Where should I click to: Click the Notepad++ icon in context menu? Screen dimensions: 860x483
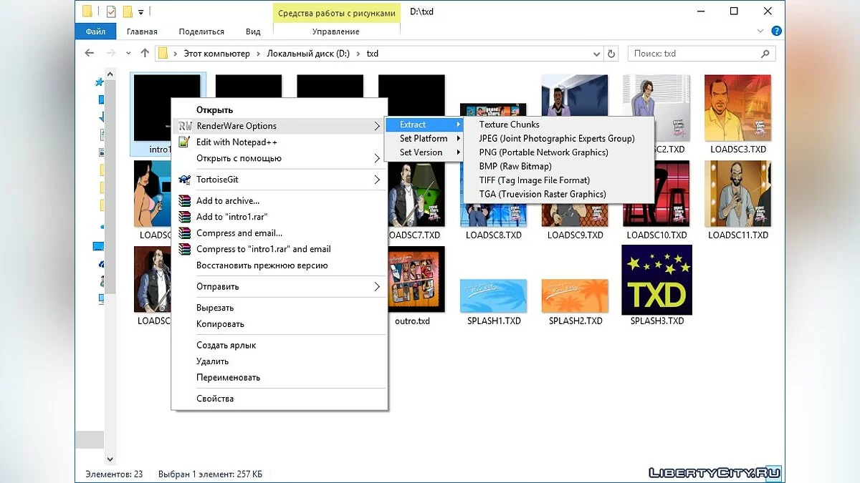[184, 142]
